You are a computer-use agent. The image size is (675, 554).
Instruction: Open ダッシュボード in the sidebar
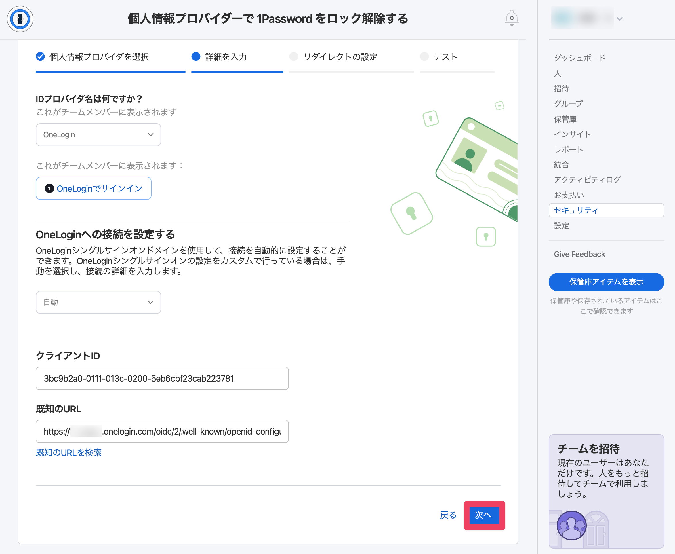pyautogui.click(x=579, y=58)
